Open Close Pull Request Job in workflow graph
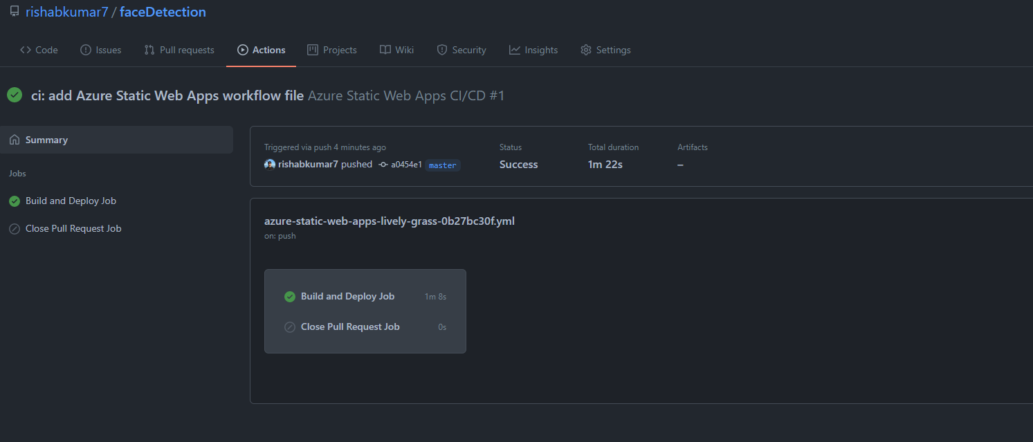The image size is (1033, 442). pyautogui.click(x=350, y=326)
